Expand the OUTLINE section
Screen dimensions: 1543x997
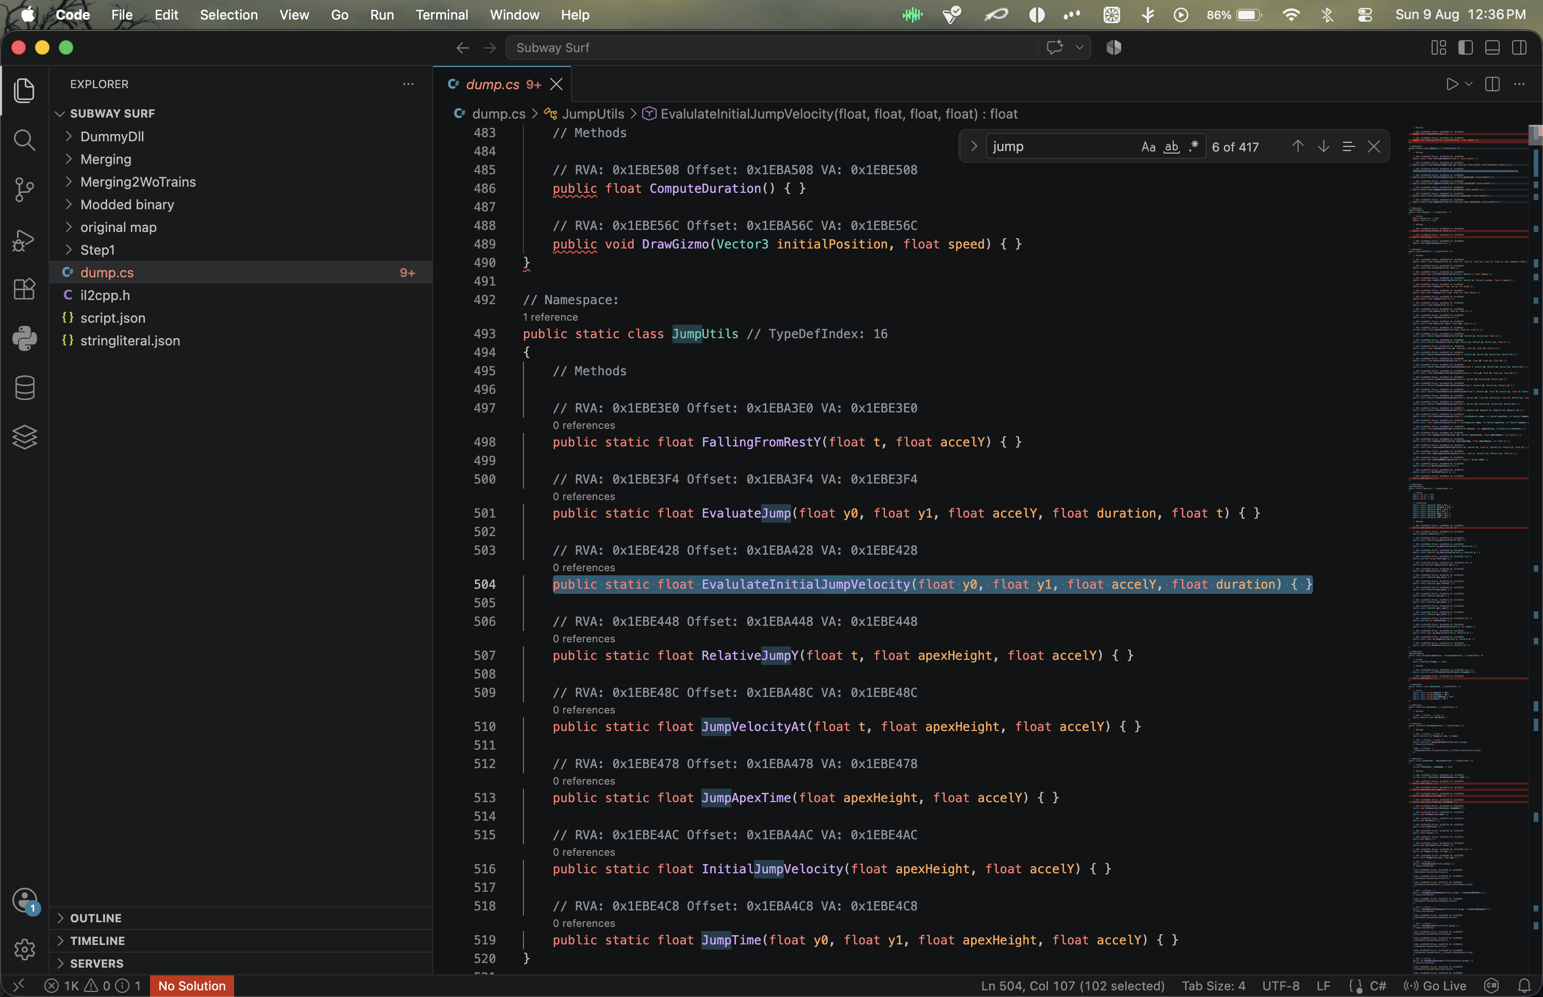[241, 918]
